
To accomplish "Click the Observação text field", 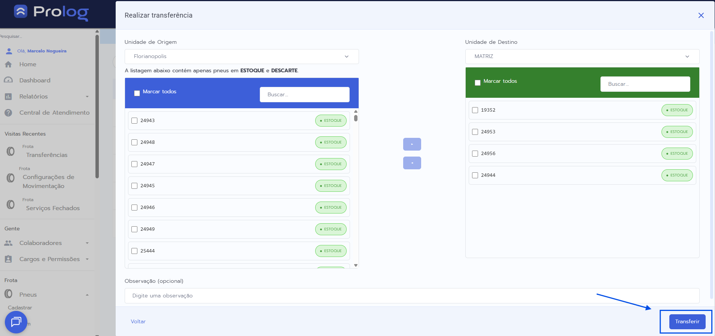I will click(412, 296).
